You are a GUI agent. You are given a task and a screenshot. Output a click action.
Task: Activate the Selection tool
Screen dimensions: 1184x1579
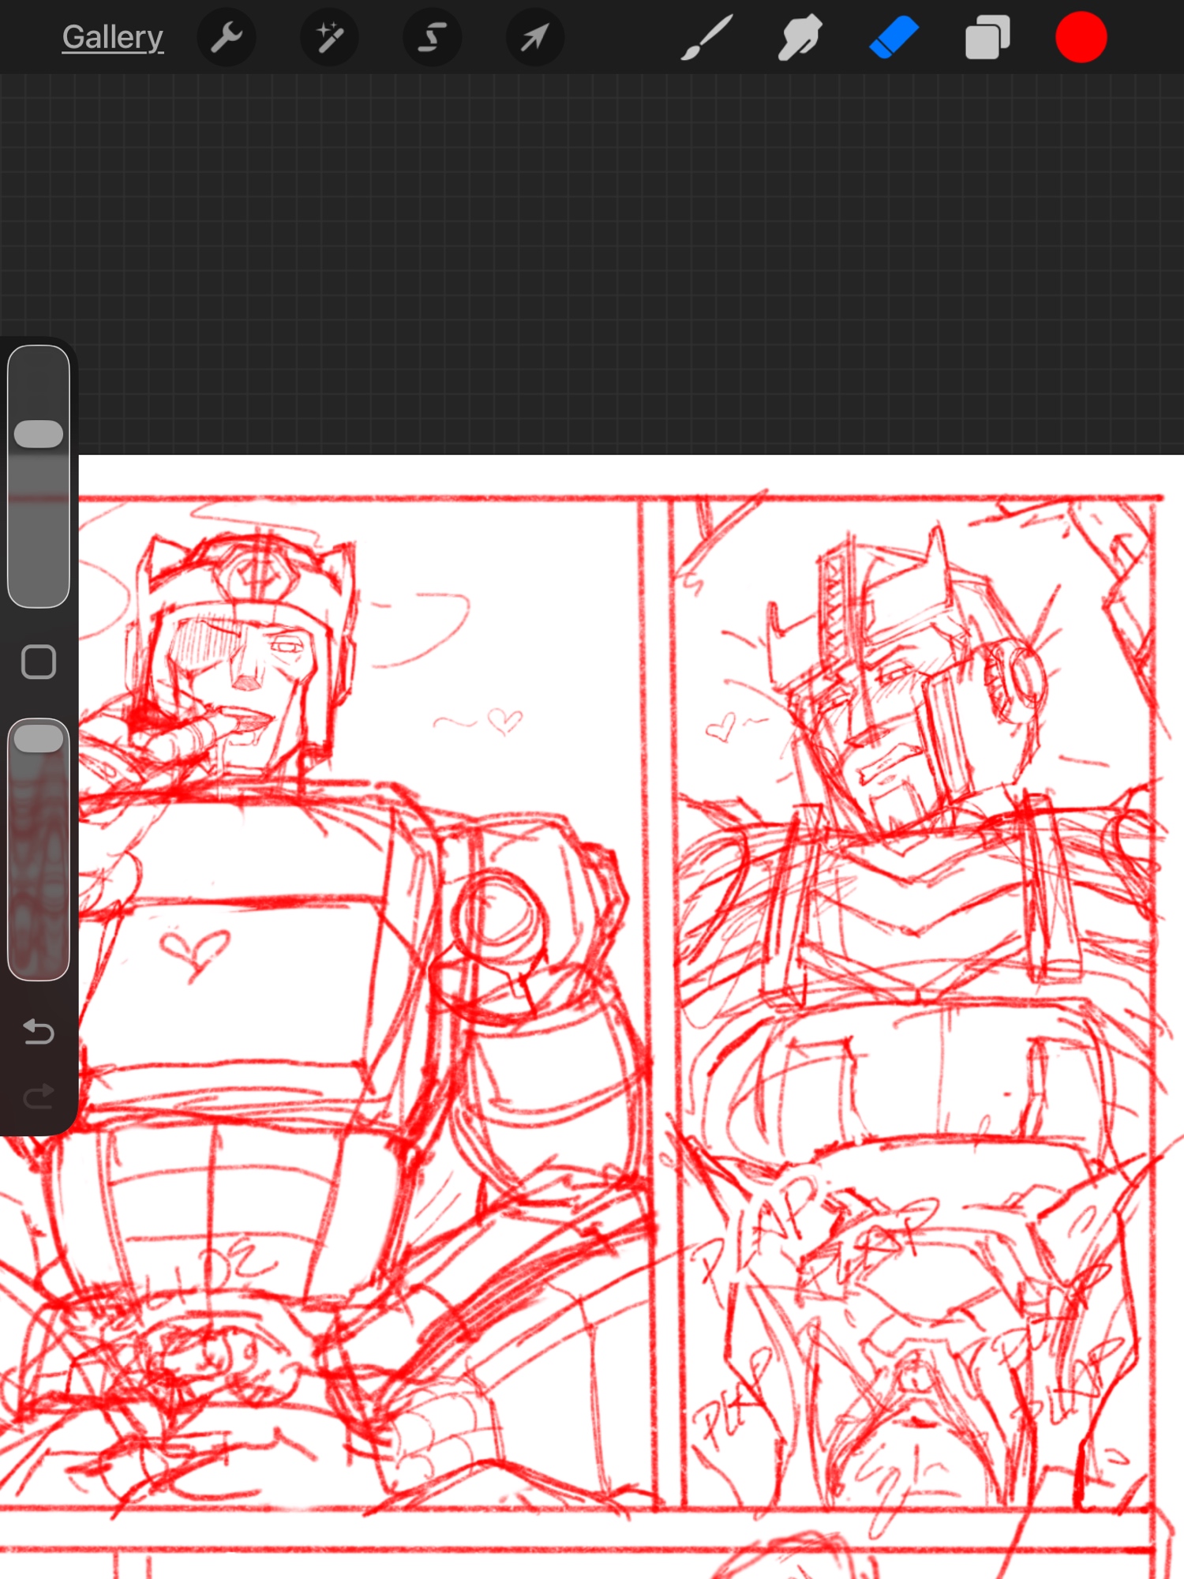coord(432,37)
